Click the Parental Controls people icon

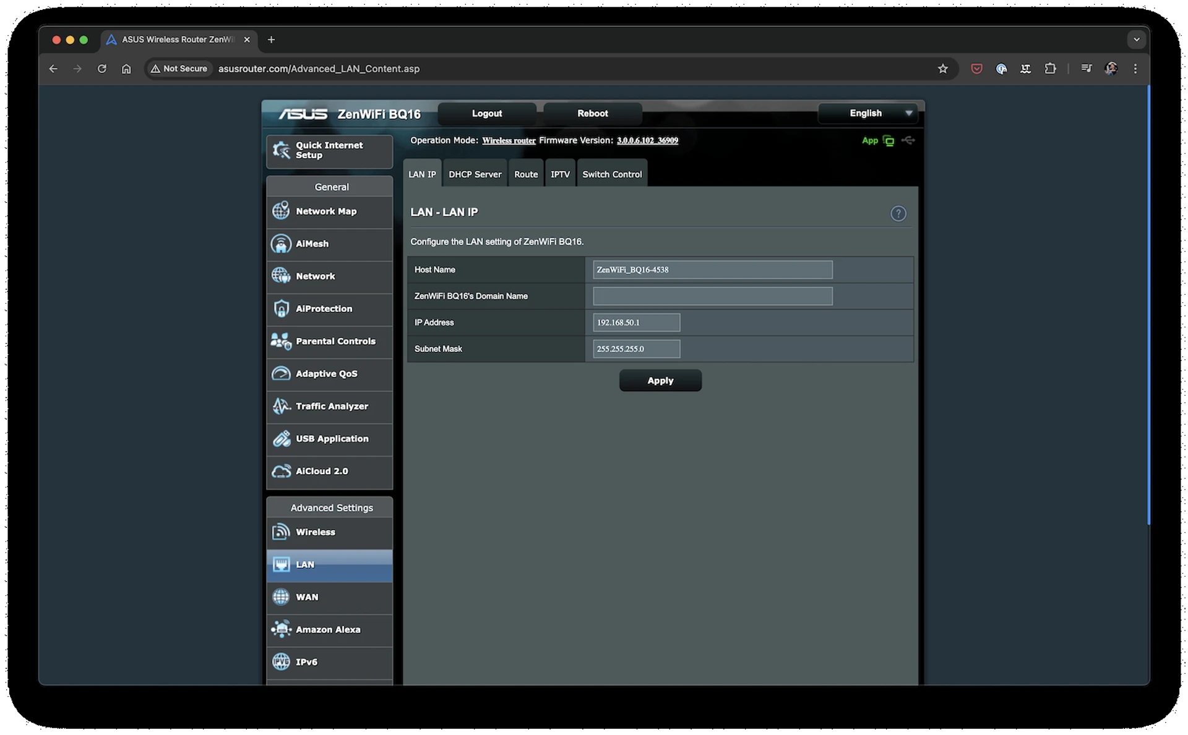[281, 341]
